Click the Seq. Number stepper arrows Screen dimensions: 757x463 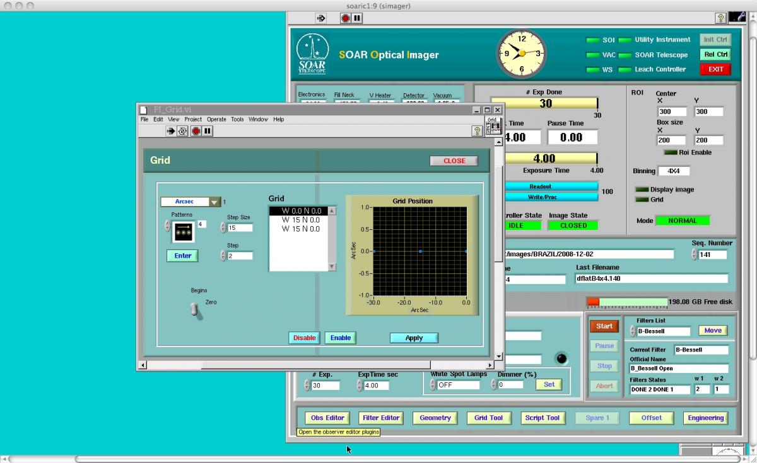click(x=695, y=254)
